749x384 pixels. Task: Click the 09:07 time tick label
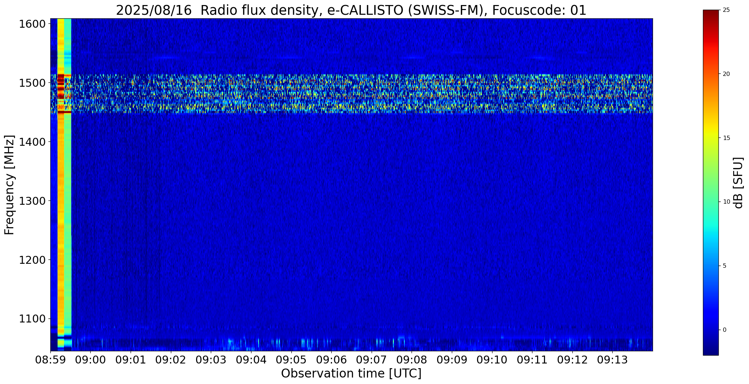pos(372,360)
